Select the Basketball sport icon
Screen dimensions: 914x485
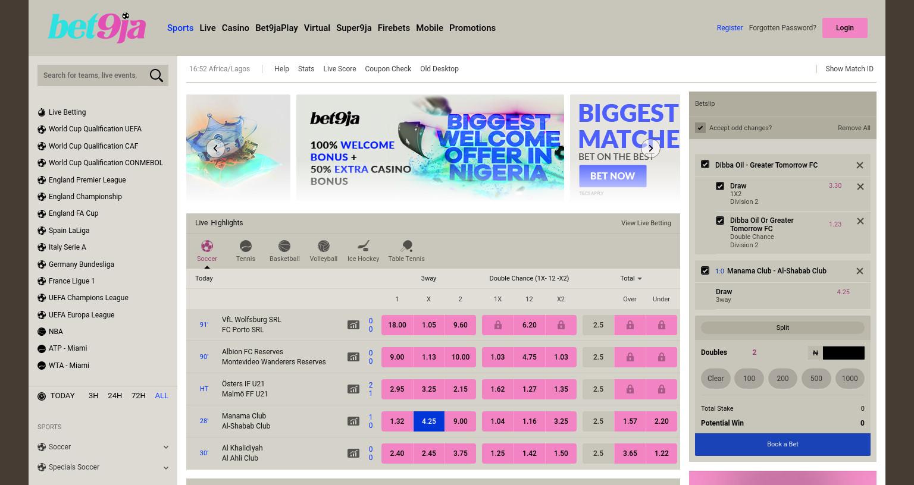(x=284, y=246)
